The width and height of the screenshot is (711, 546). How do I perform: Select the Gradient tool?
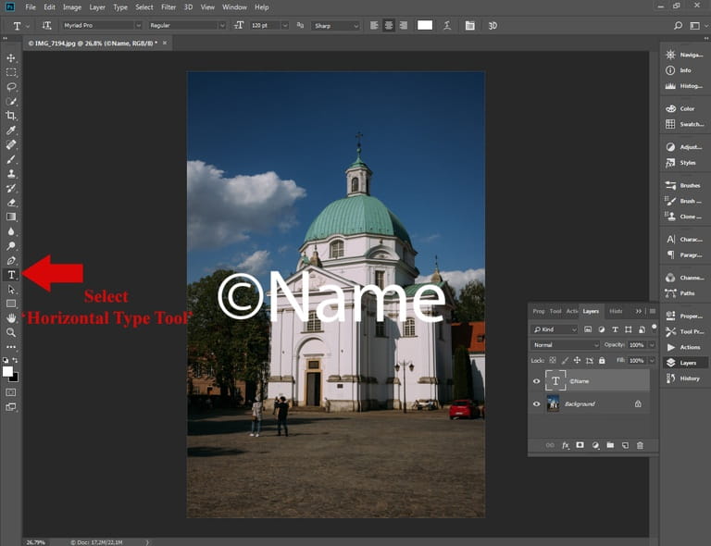pyautogui.click(x=11, y=217)
